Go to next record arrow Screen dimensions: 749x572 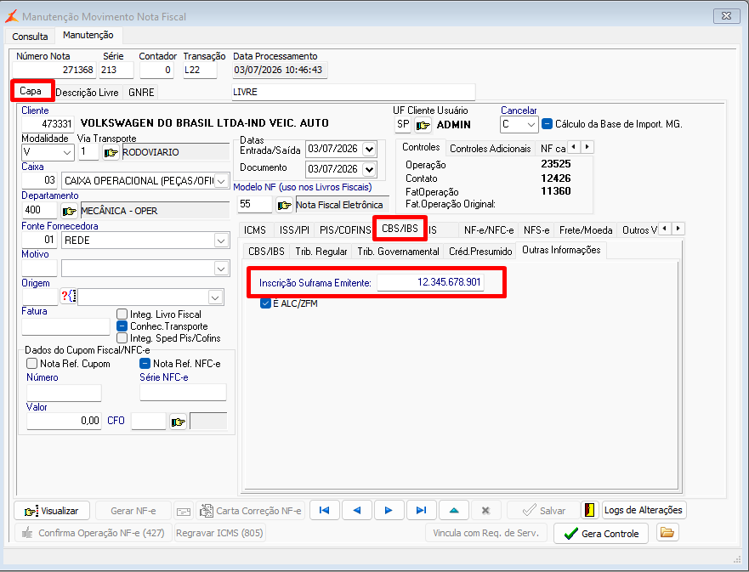[x=389, y=511]
